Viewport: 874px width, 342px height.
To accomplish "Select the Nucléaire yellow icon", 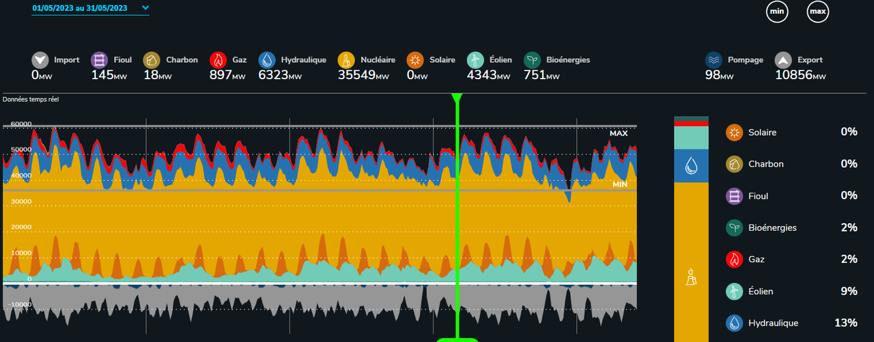I will click(x=346, y=60).
